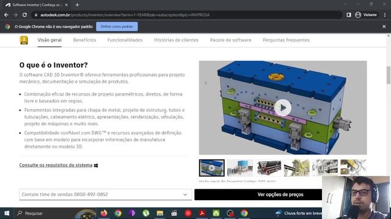The image size is (391, 219).
Task: Select the third gallery thumbnail
Action: pyautogui.click(x=268, y=168)
